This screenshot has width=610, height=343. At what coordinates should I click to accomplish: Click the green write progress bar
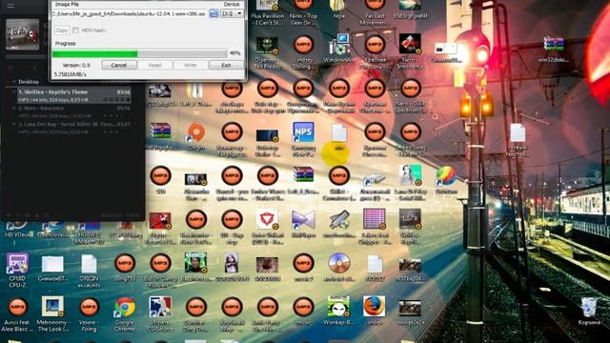pos(139,53)
